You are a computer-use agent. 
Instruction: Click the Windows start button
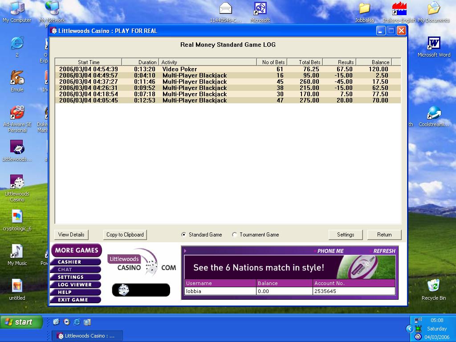(21, 322)
